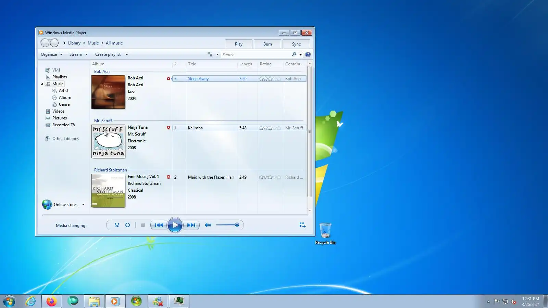Image resolution: width=548 pixels, height=308 pixels.
Task: Go forward with the Forward navigation button
Action: point(54,43)
